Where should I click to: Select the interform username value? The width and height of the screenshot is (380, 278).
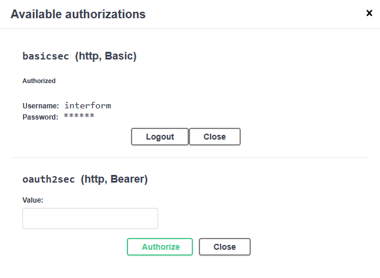(87, 106)
